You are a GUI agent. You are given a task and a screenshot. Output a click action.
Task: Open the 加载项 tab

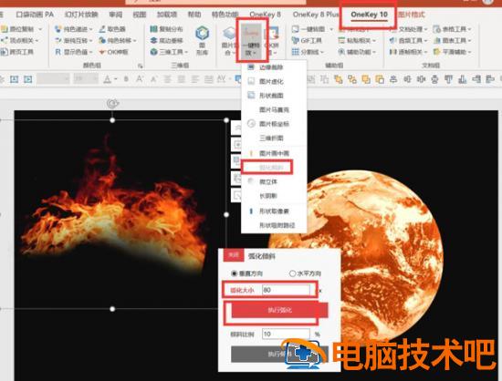pyautogui.click(x=167, y=15)
